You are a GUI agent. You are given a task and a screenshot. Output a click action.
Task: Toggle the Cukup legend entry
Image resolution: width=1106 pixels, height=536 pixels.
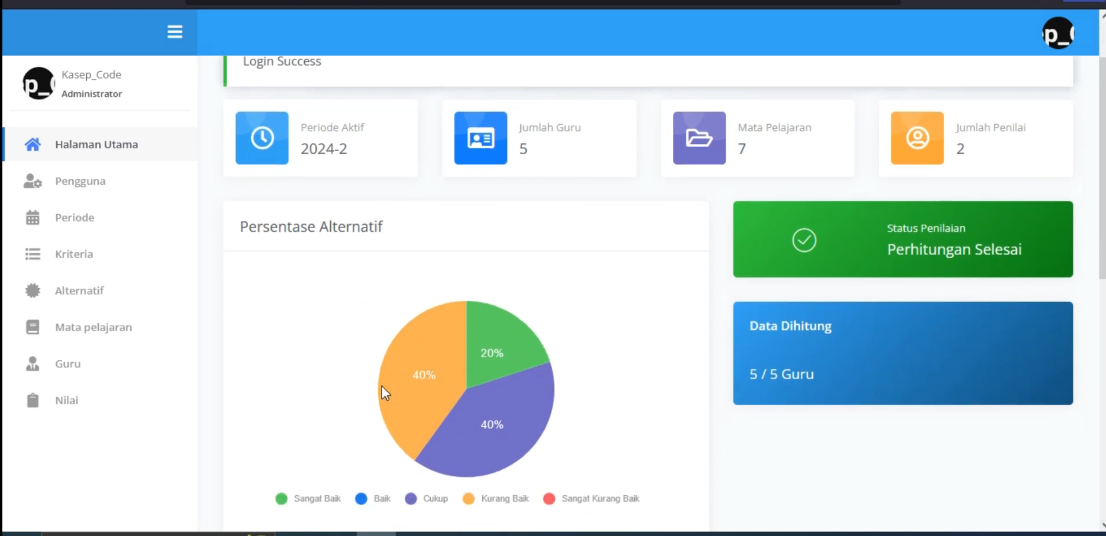(426, 498)
